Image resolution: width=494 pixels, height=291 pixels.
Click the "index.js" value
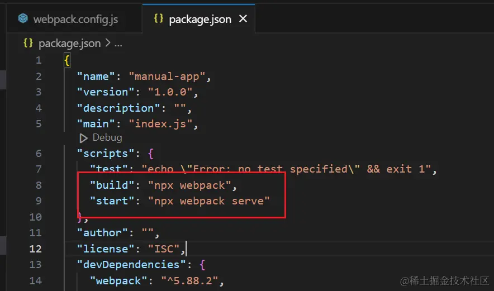[x=161, y=124]
